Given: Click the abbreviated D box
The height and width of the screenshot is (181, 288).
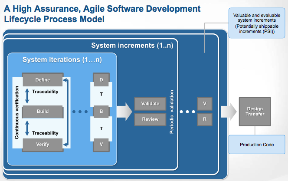Looking at the screenshot, I should pyautogui.click(x=101, y=79).
